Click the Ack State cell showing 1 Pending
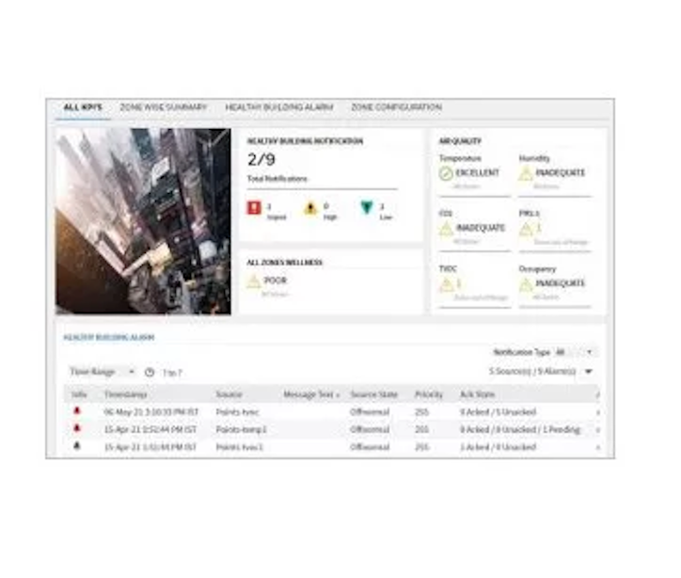681x578 pixels. point(520,430)
